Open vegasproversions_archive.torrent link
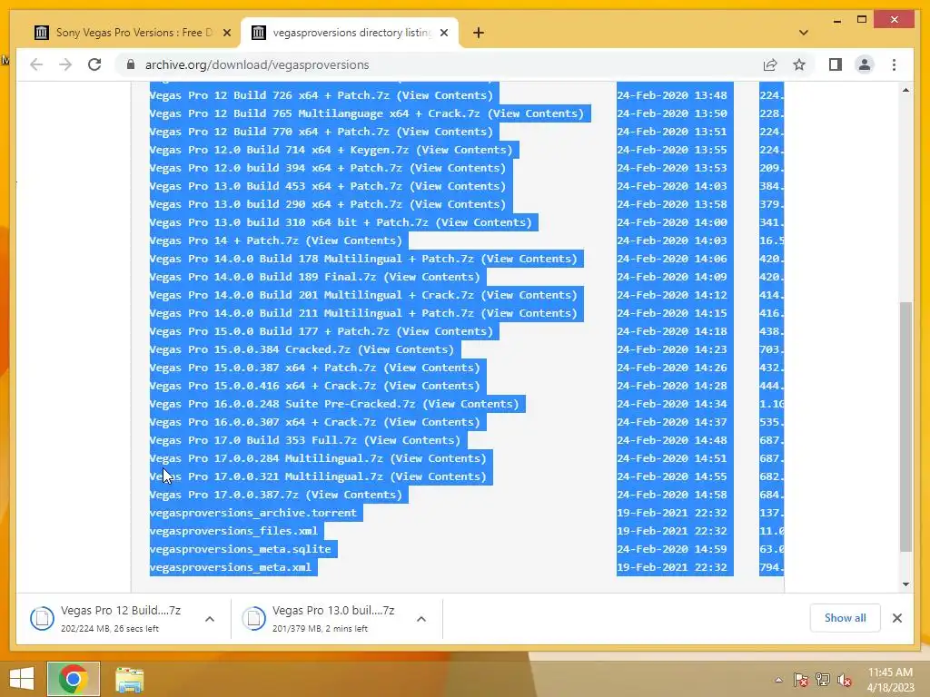Image resolution: width=930 pixels, height=697 pixels. coord(253,514)
